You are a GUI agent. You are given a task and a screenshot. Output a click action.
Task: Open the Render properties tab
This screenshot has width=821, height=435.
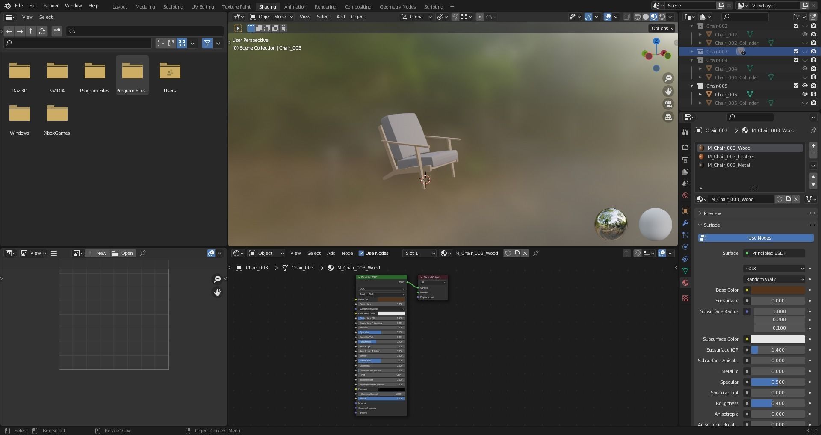(685, 147)
